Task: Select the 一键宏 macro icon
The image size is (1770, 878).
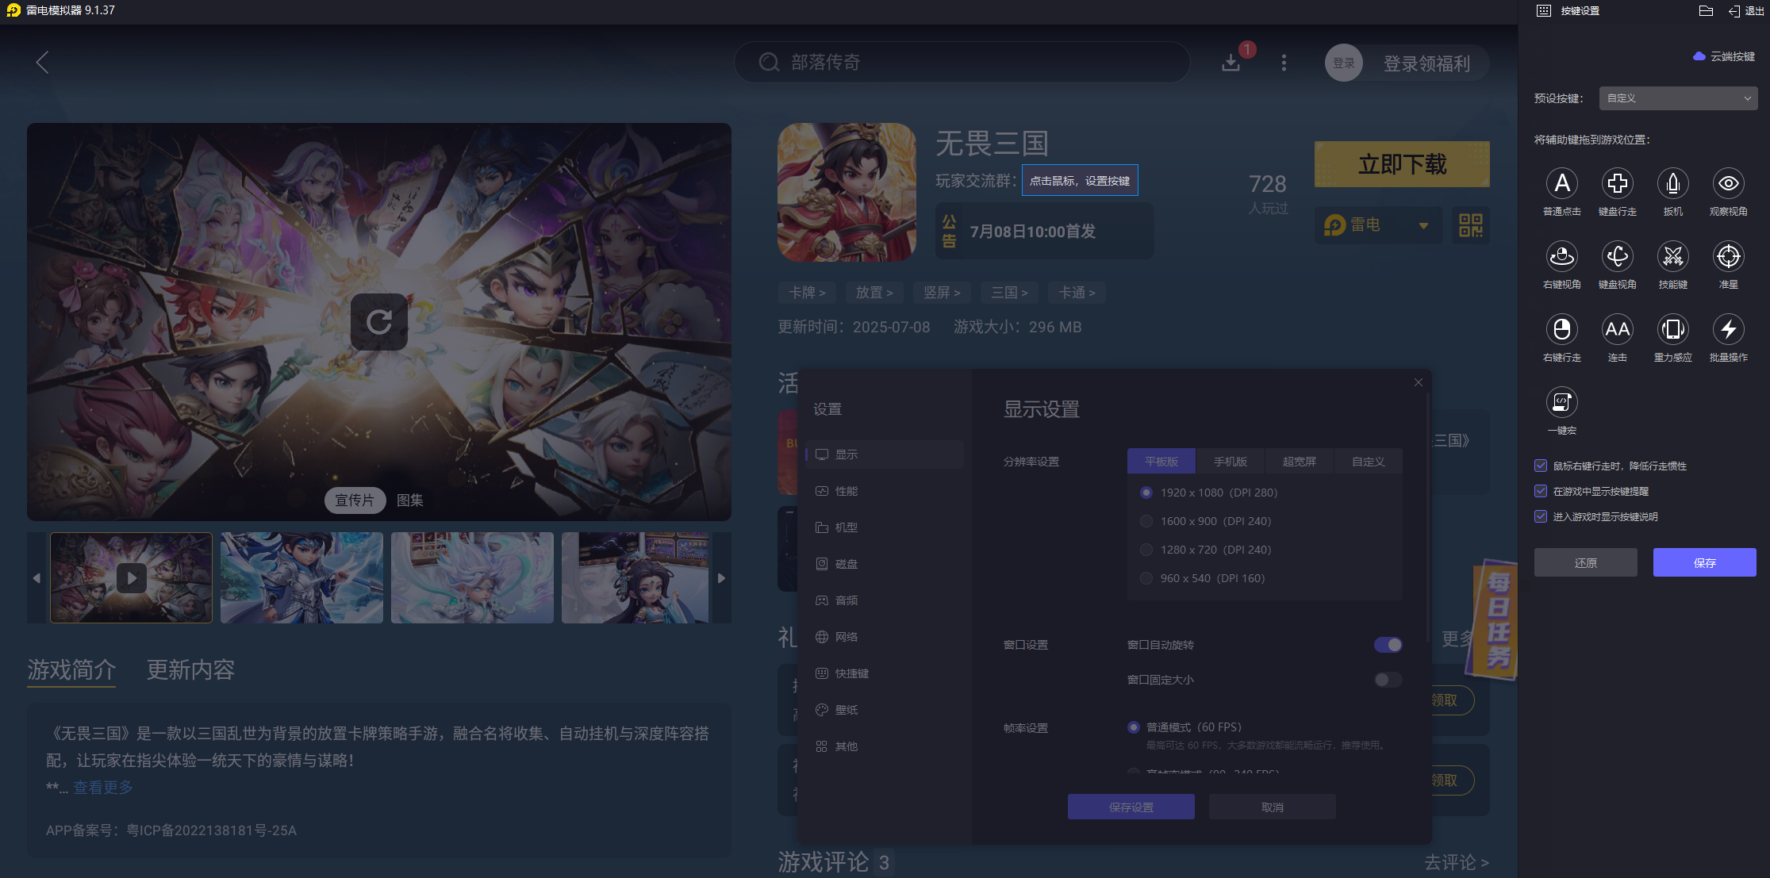Action: [1561, 402]
